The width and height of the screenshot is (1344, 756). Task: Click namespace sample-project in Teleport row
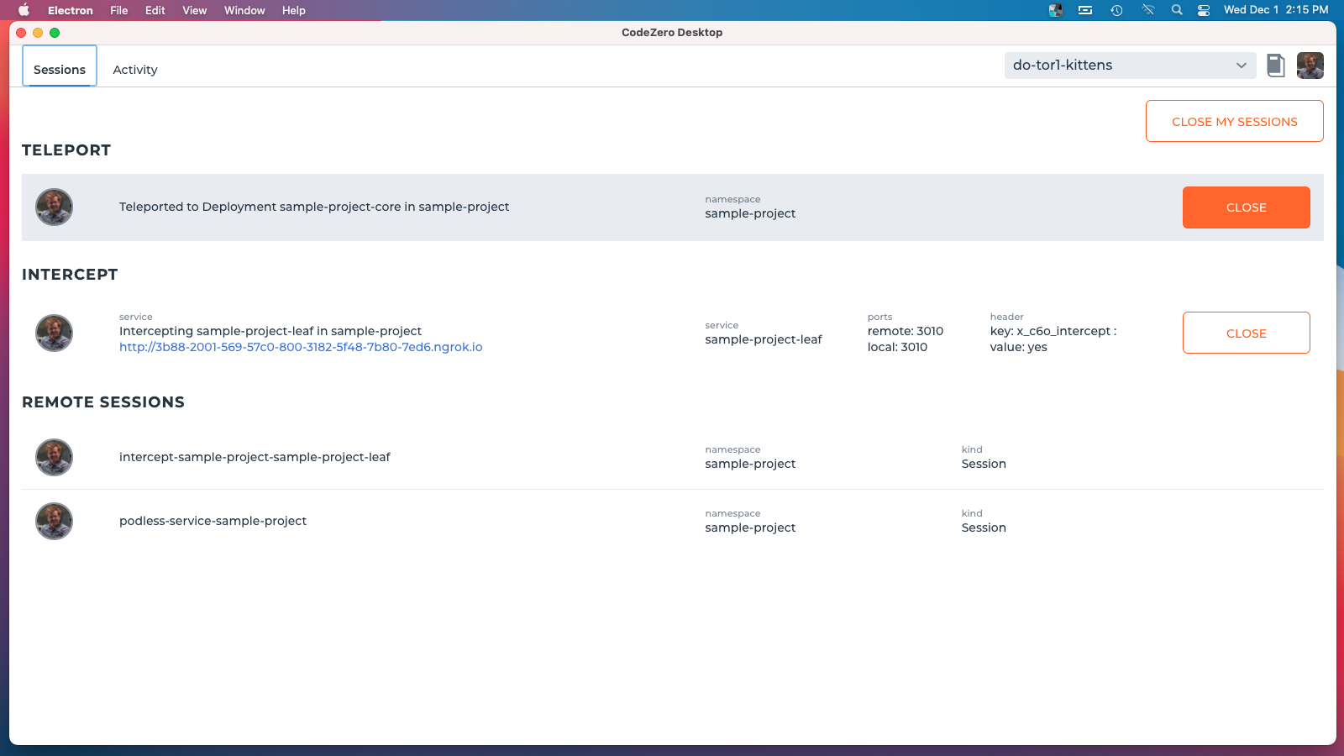tap(750, 213)
